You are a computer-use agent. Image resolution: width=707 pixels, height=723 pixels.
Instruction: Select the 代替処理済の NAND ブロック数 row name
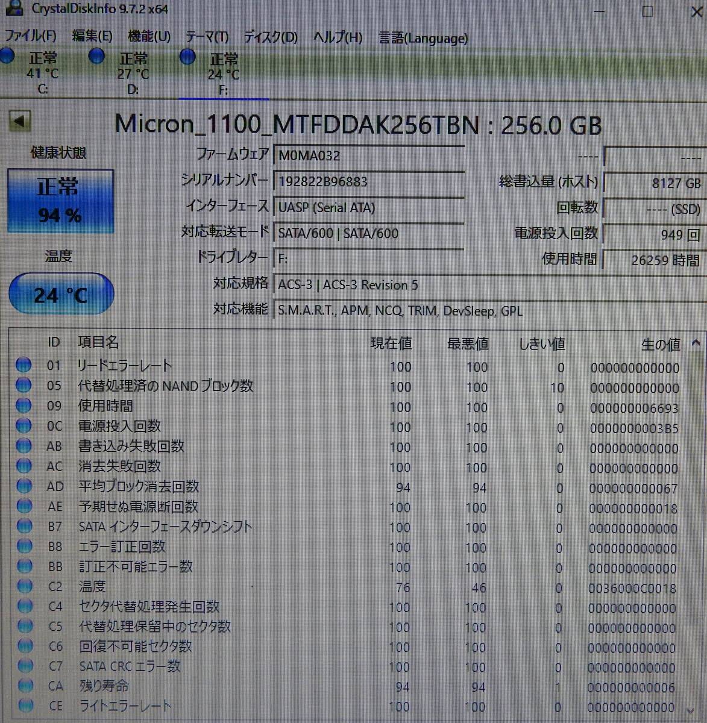tap(165, 386)
